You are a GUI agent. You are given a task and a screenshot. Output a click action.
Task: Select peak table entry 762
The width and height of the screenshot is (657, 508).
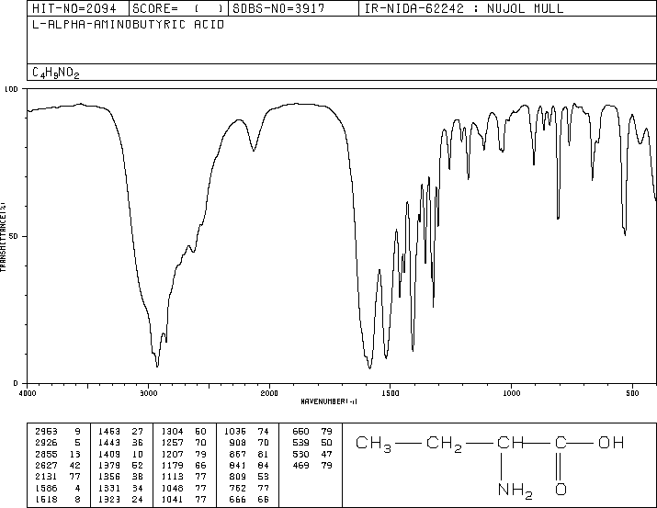pos(238,488)
